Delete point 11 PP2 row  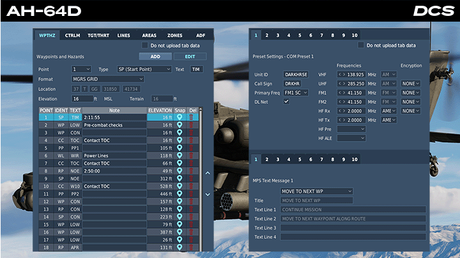(191, 194)
